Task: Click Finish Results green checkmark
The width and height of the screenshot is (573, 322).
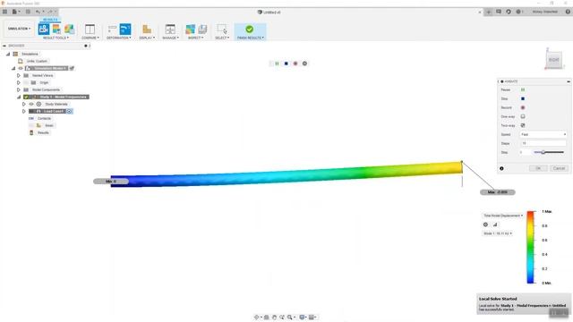Action: coord(250,29)
